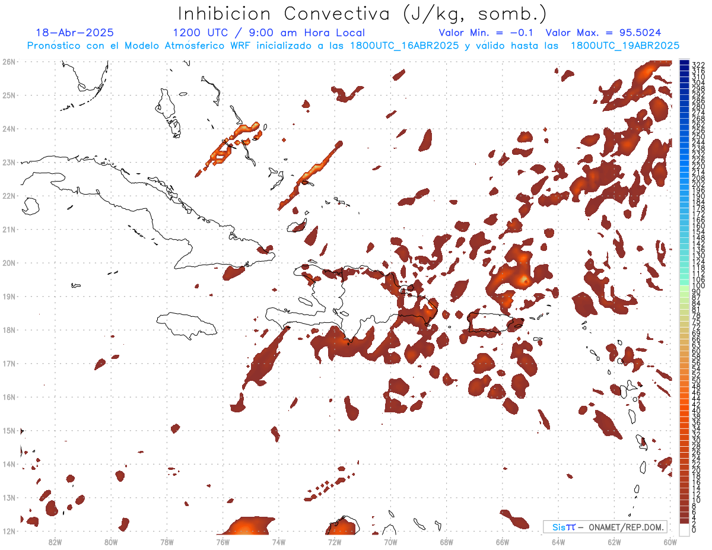Screen dimensions: 712x550
Task: Click the 74W longitude label
Action: [x=278, y=541]
